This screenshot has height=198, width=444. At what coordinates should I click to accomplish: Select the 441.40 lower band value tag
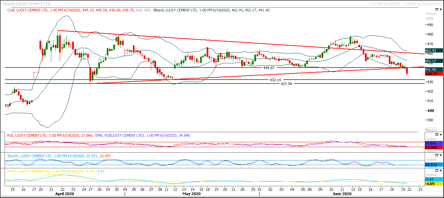coord(434,69)
